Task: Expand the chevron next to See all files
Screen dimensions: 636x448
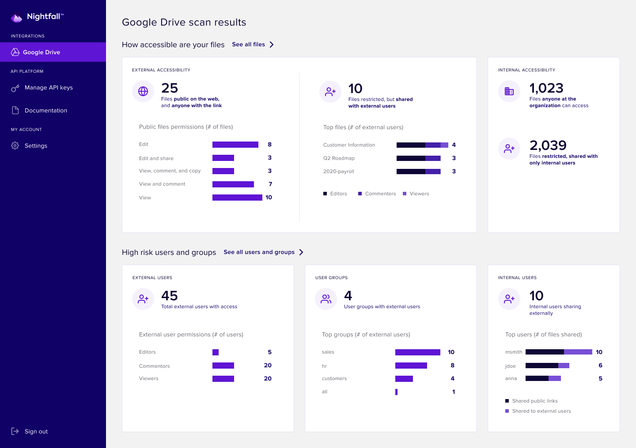Action: (273, 44)
